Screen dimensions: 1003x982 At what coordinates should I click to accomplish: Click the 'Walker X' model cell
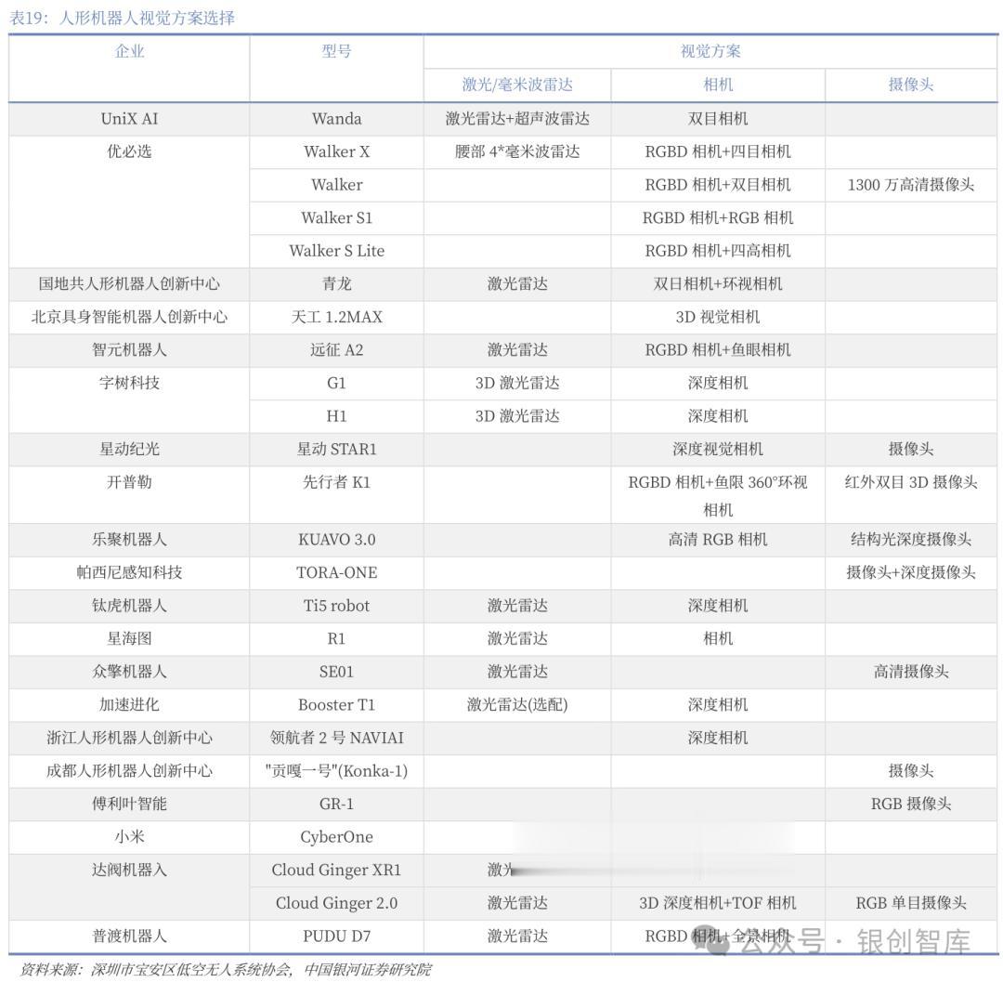pos(336,151)
